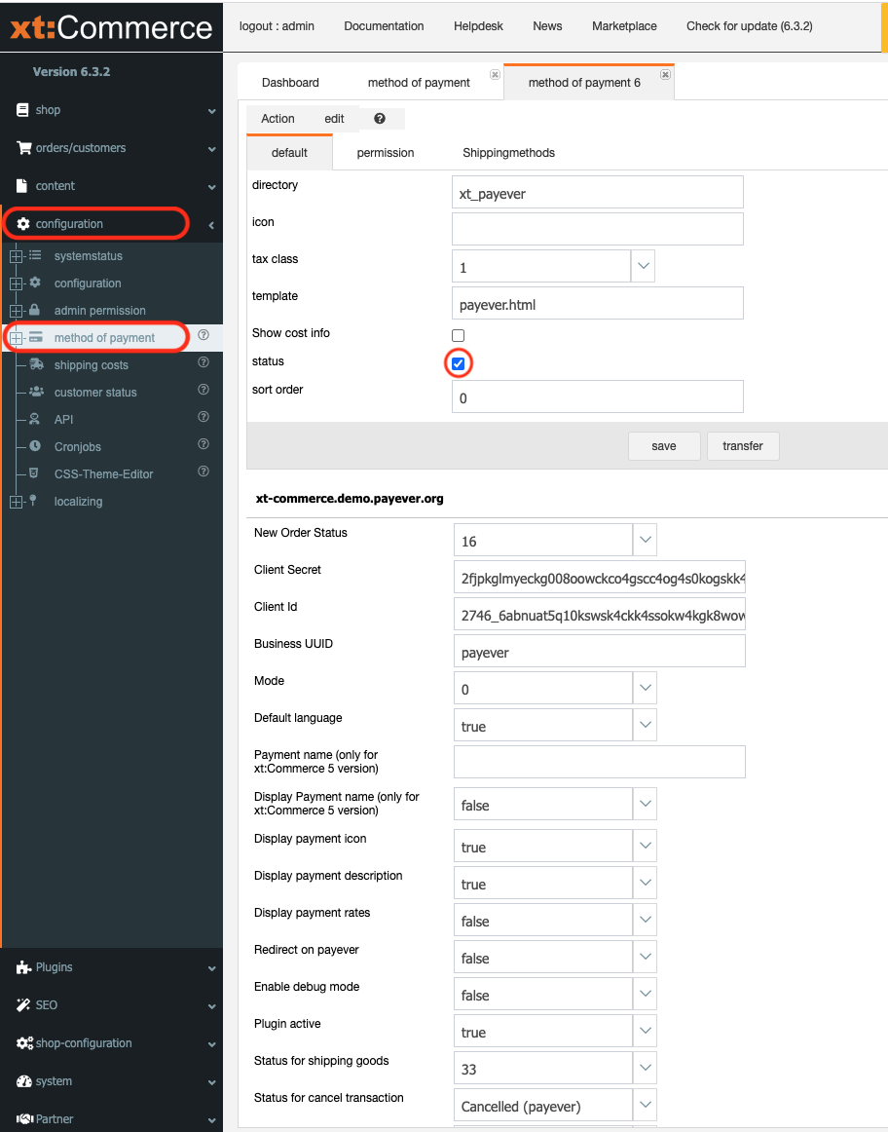Click the SEO wand icon
888x1132 pixels.
(23, 1005)
